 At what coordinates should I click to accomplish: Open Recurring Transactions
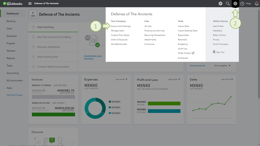pos(155,35)
